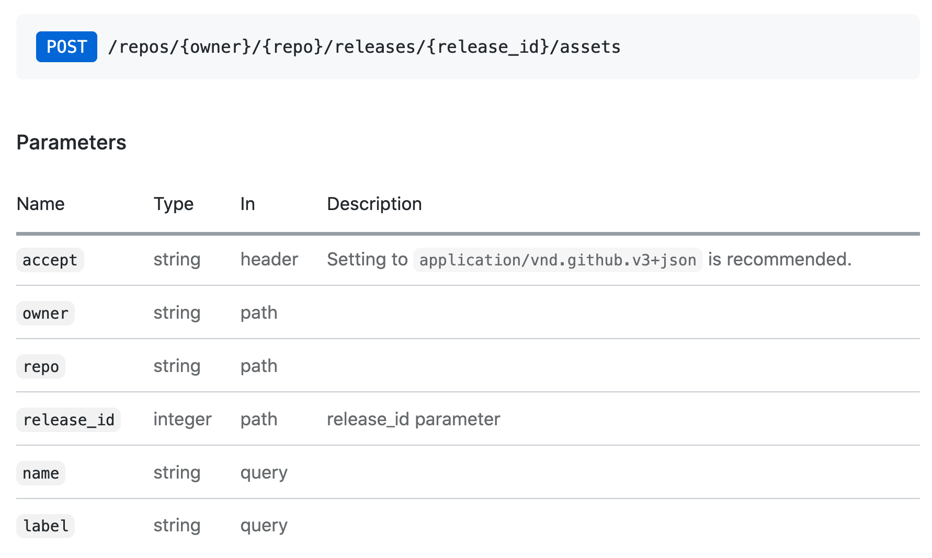Click the Parameters section heading
This screenshot has width=932, height=558.
(71, 142)
